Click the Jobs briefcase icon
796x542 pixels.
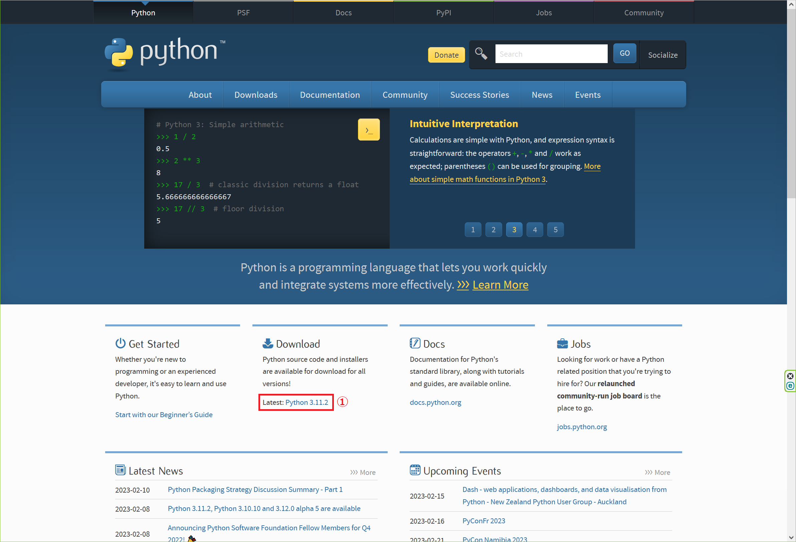(x=562, y=343)
